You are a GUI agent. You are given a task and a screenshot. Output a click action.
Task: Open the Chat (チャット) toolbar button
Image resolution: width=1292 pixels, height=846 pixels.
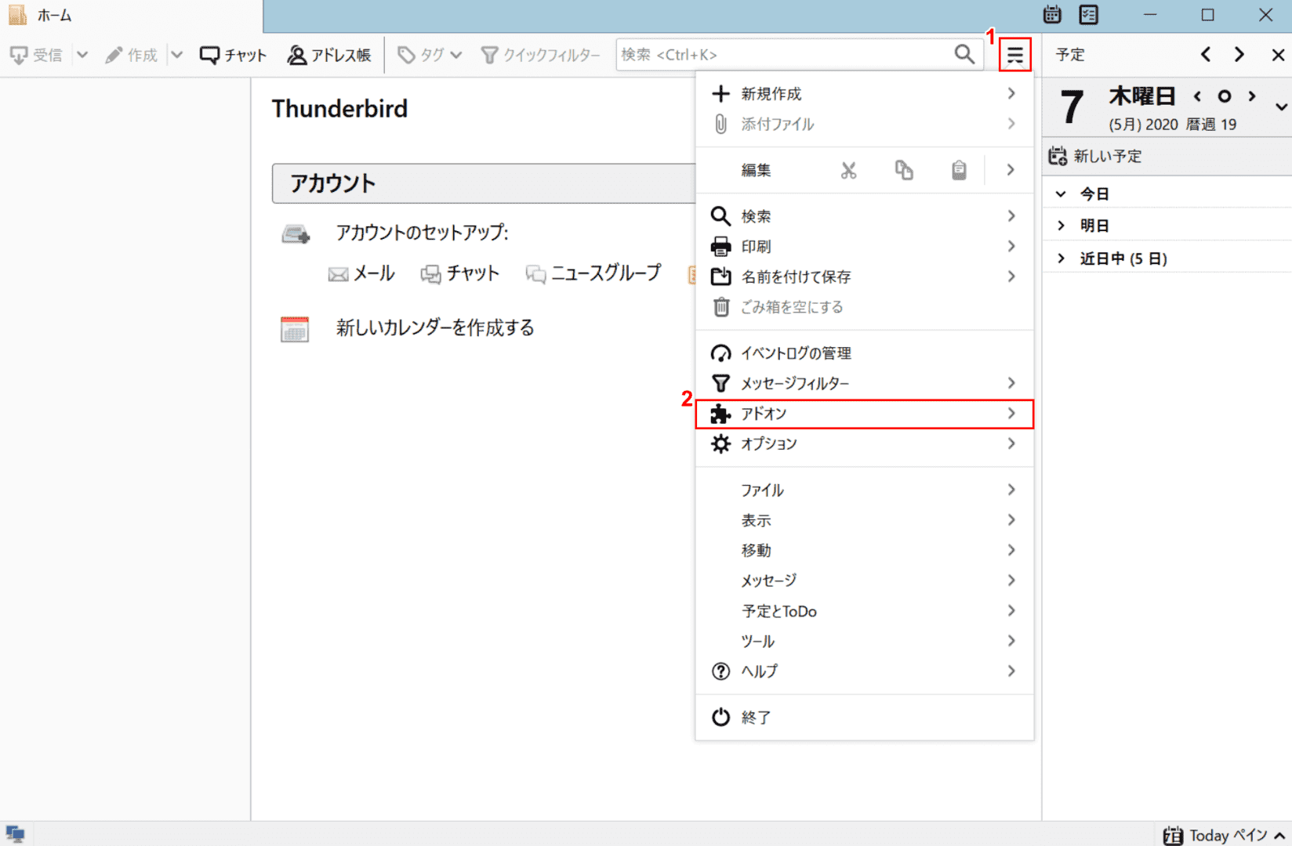point(233,55)
